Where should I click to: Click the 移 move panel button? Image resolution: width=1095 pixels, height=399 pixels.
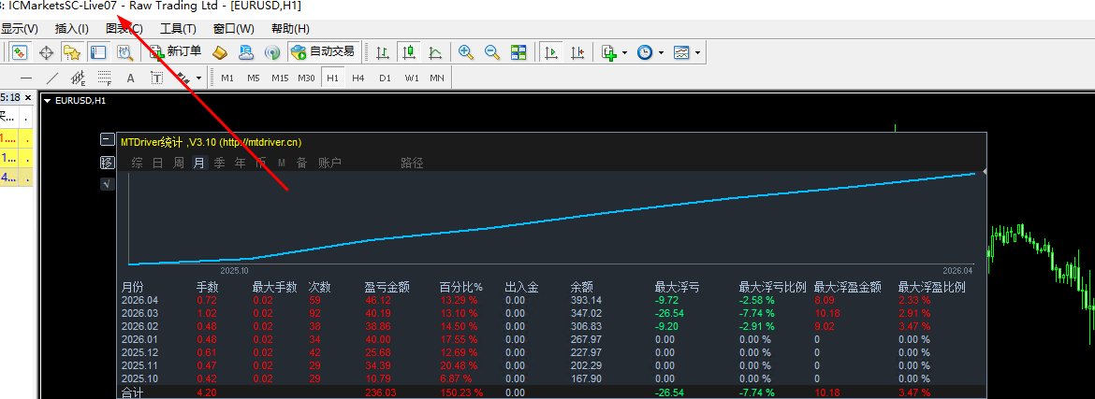pyautogui.click(x=107, y=163)
